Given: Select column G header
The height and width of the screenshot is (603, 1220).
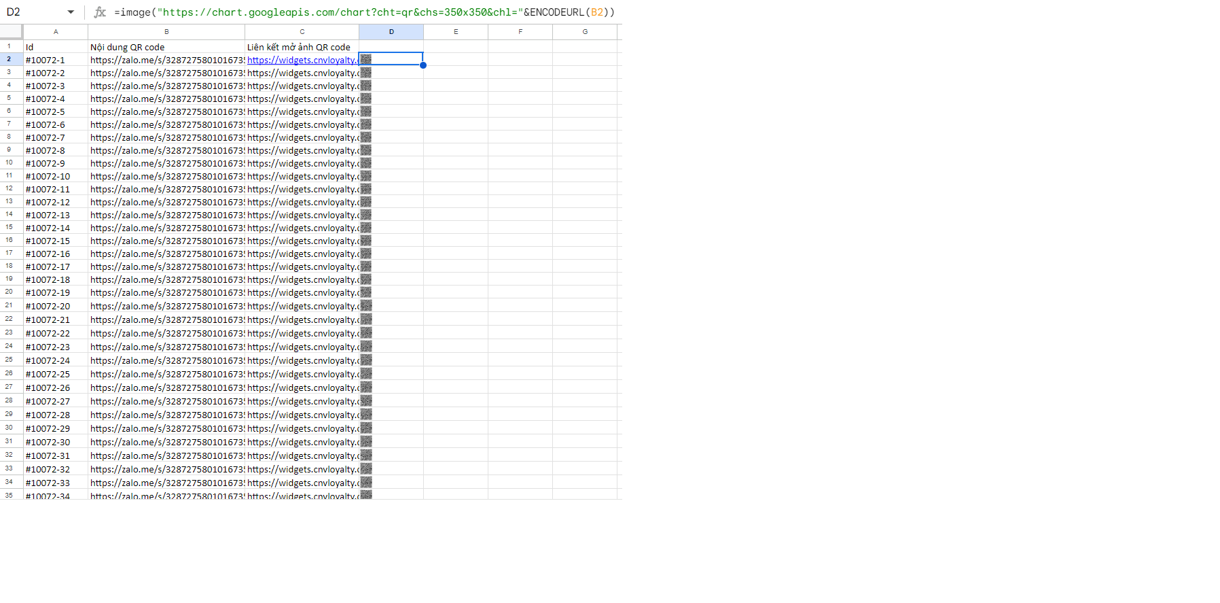Looking at the screenshot, I should click(585, 32).
